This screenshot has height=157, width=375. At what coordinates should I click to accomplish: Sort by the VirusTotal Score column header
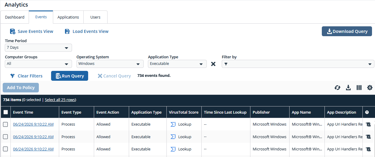point(183,112)
